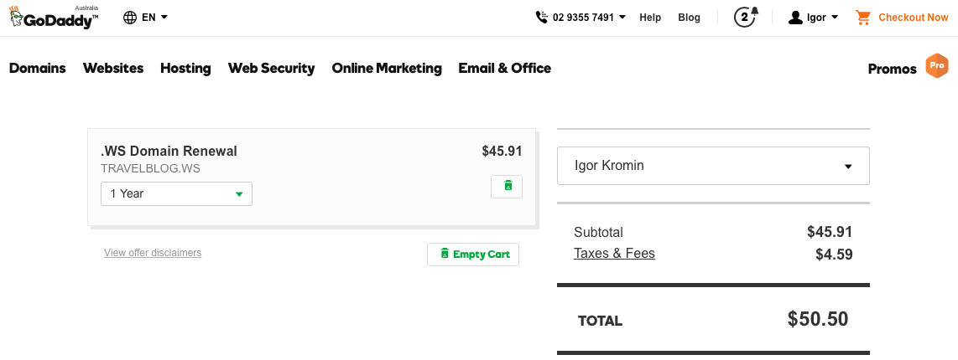Select Web Security in navigation

271,69
